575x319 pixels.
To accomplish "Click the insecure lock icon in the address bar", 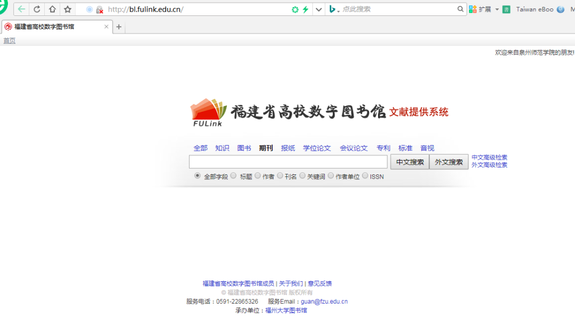I will tap(99, 10).
